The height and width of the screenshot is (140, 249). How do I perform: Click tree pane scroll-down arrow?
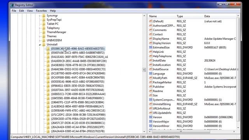pyautogui.click(x=144, y=131)
